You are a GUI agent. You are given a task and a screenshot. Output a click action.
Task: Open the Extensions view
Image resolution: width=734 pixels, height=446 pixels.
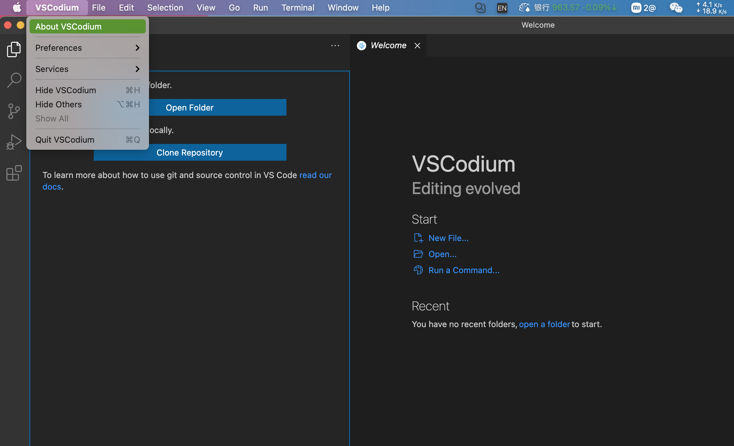[x=13, y=173]
